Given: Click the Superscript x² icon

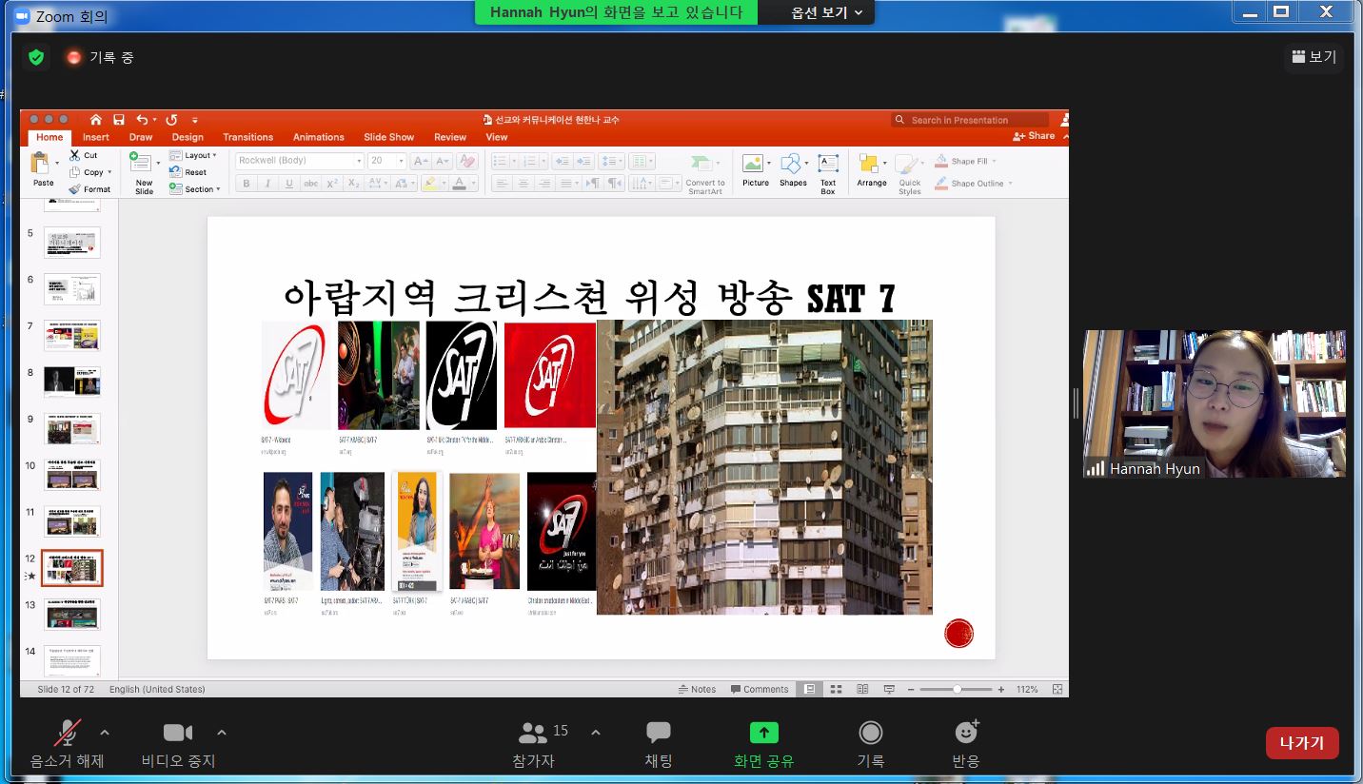Looking at the screenshot, I should coord(332,184).
